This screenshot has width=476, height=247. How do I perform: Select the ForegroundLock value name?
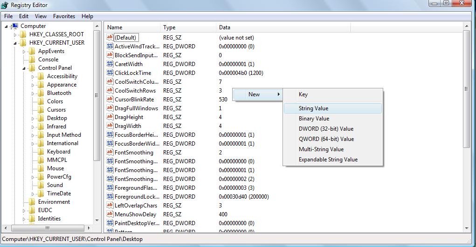click(137, 197)
